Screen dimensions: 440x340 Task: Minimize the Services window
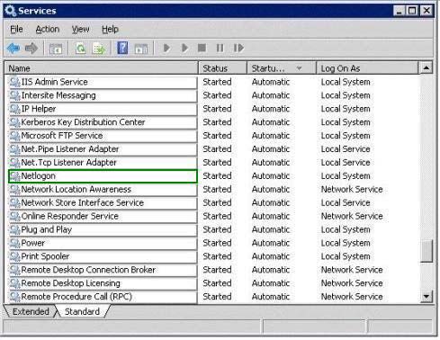coord(399,11)
